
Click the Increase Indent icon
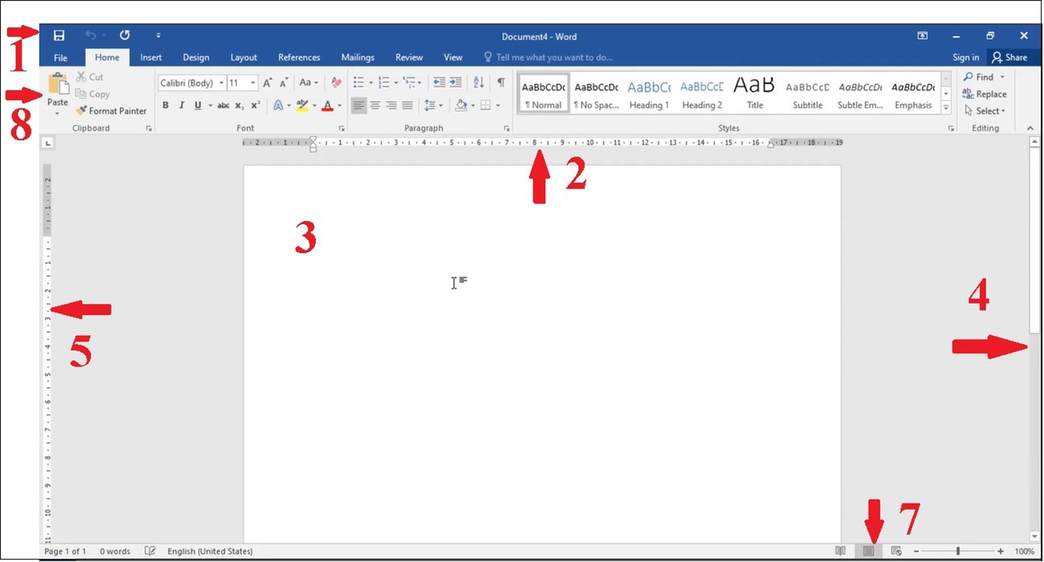click(455, 83)
